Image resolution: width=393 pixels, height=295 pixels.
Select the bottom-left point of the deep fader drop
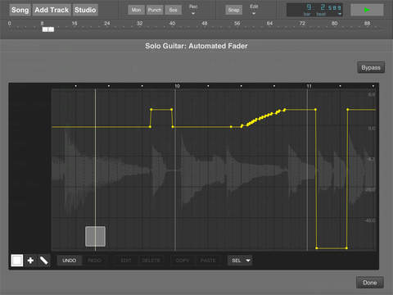point(317,248)
